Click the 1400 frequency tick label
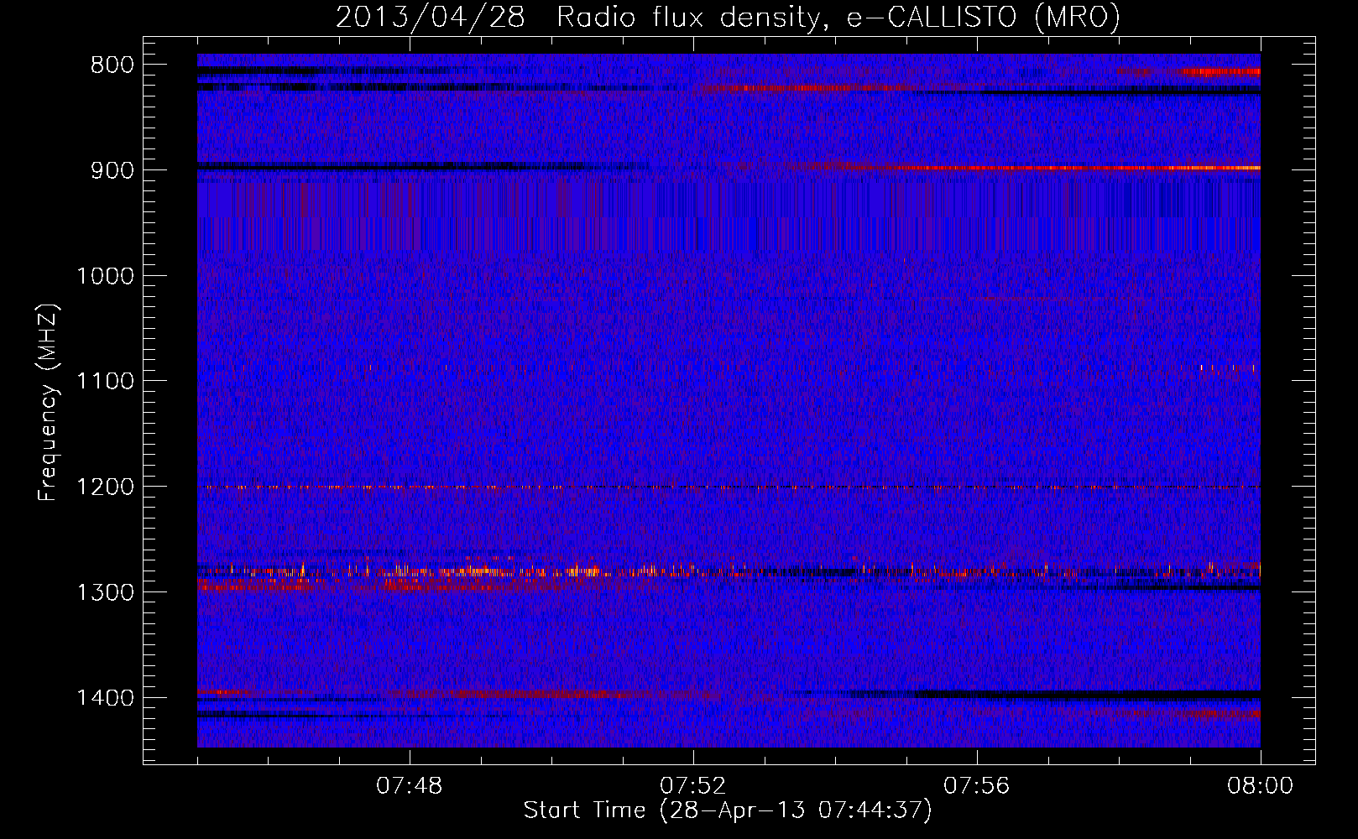Screen dimensions: 1358x839 coord(105,698)
